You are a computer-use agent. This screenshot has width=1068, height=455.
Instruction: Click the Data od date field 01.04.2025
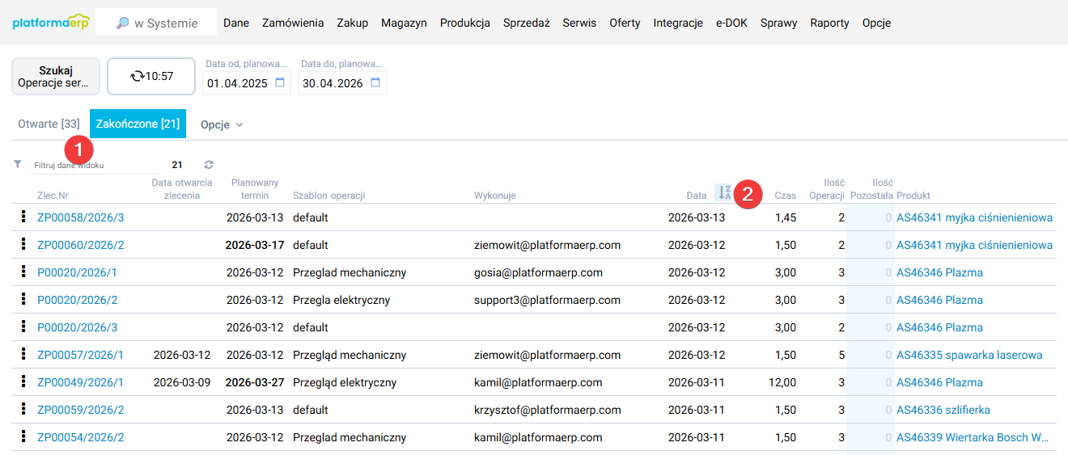point(247,82)
